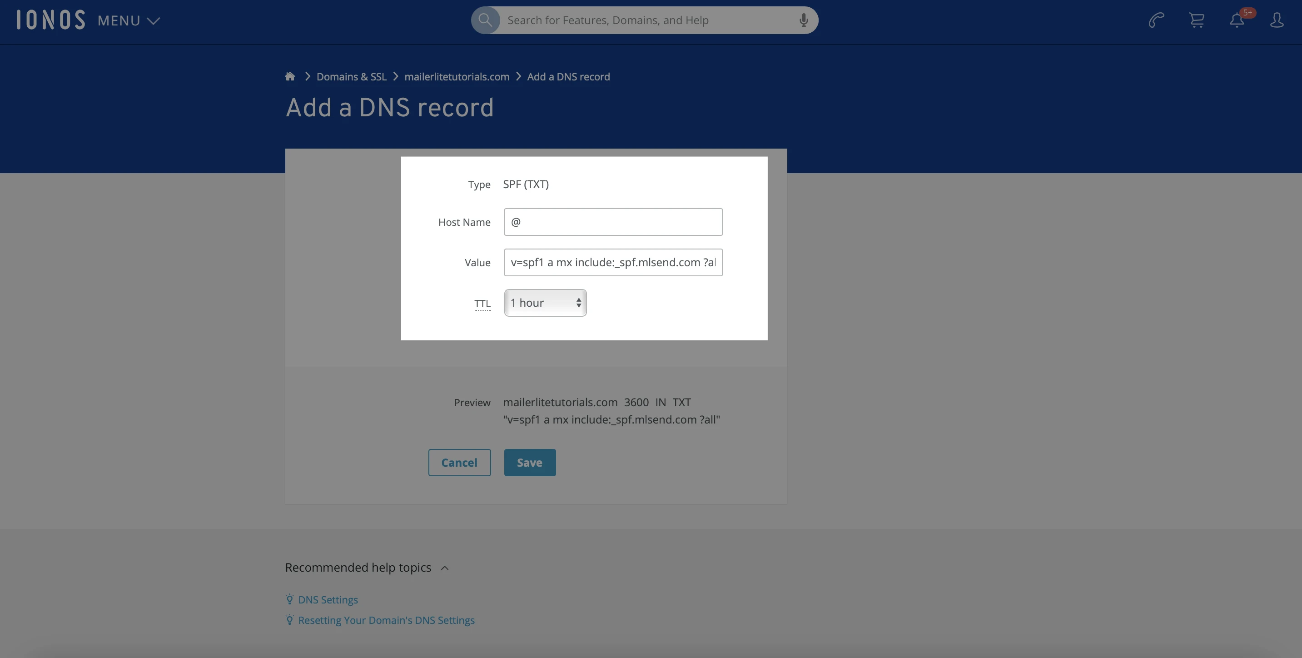Open the TTL 1 hour dropdown

click(x=545, y=303)
